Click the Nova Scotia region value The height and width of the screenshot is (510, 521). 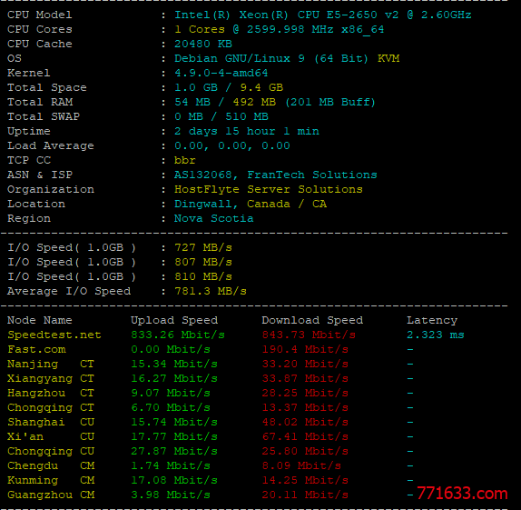tap(213, 219)
